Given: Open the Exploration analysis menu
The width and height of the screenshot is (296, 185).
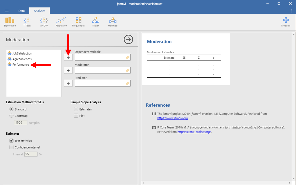Looking at the screenshot, I should (x=10, y=22).
